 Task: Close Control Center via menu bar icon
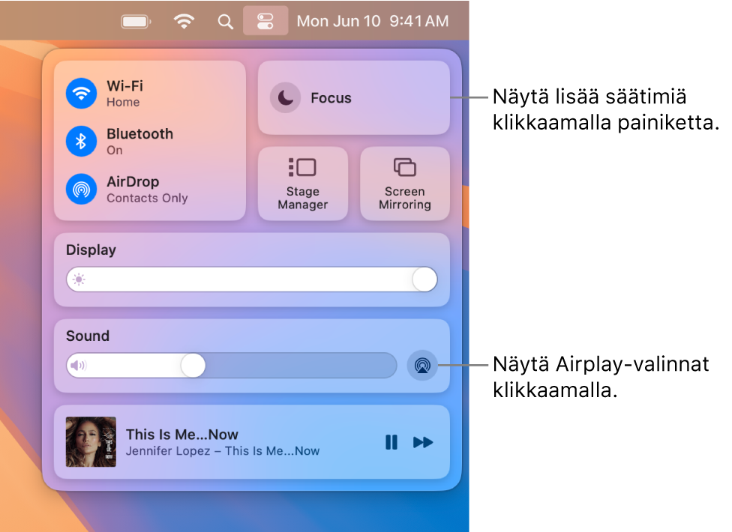coord(265,21)
